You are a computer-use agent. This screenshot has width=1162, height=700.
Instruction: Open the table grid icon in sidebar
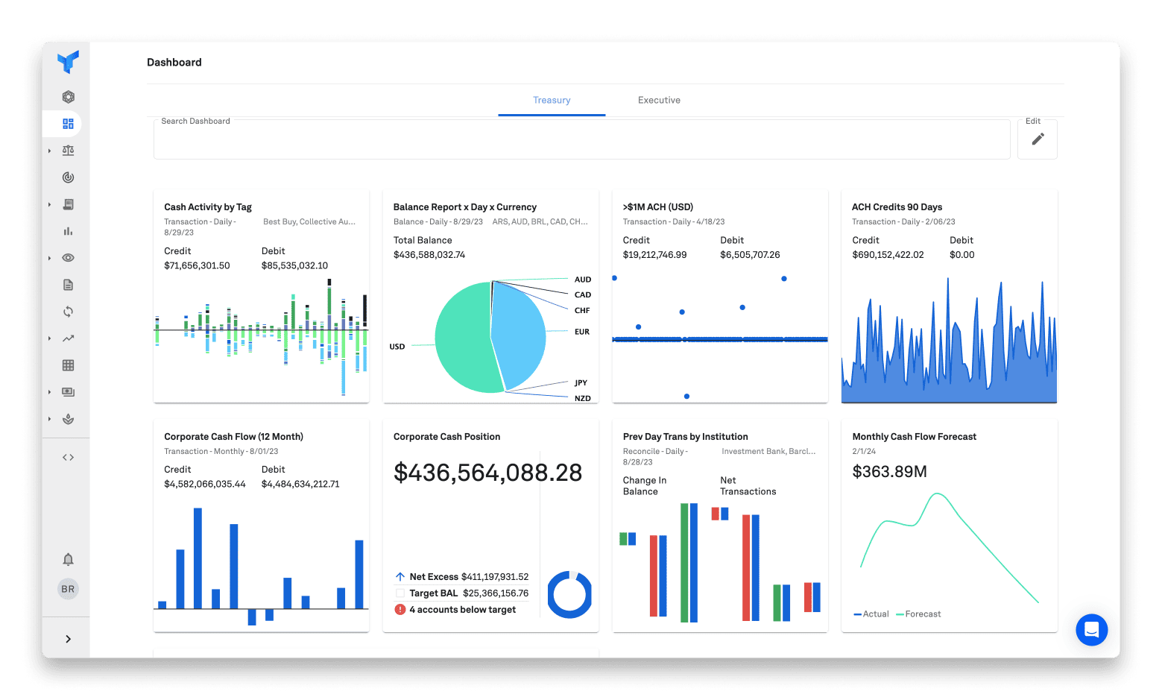click(x=68, y=365)
